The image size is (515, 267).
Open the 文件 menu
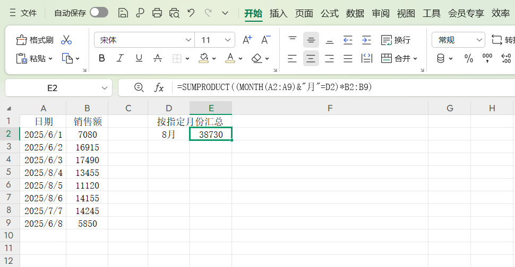point(23,13)
